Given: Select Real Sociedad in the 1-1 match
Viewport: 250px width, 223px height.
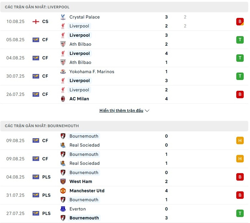Looking at the screenshot, I should coord(84,163).
